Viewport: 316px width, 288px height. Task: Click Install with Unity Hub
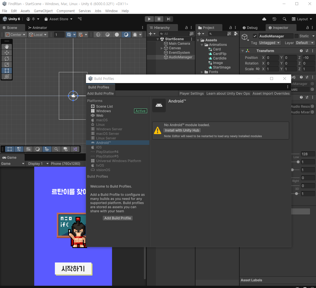point(182,130)
